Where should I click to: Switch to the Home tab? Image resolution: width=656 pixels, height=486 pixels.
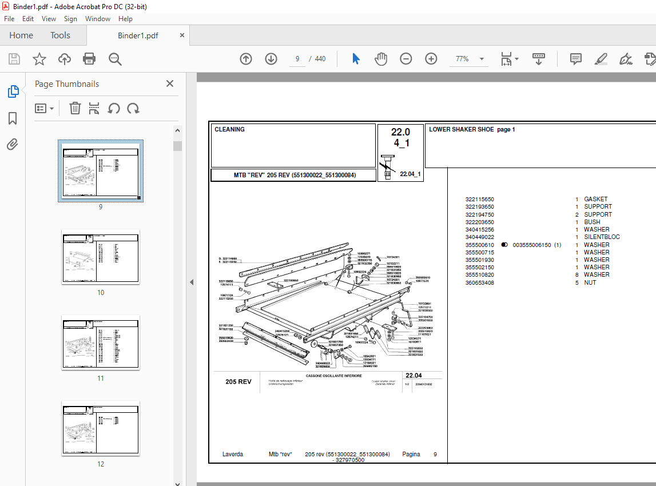21,35
